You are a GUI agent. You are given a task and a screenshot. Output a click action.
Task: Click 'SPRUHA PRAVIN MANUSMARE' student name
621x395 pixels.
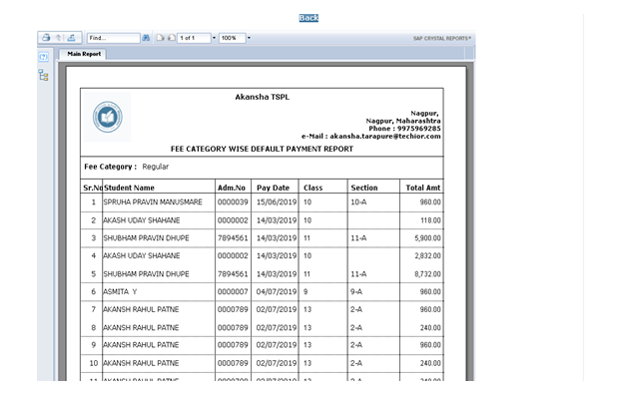click(153, 201)
